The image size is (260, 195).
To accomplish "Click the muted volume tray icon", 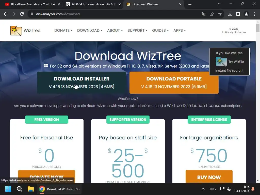I will tap(229, 189).
